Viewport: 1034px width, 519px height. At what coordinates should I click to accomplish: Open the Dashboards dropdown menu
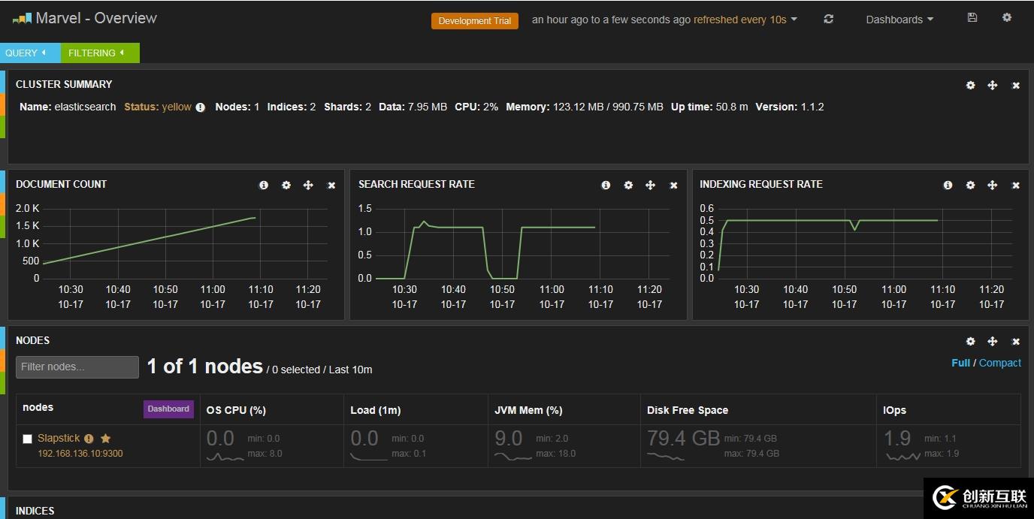899,20
